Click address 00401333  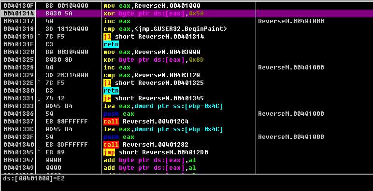tap(19, 106)
